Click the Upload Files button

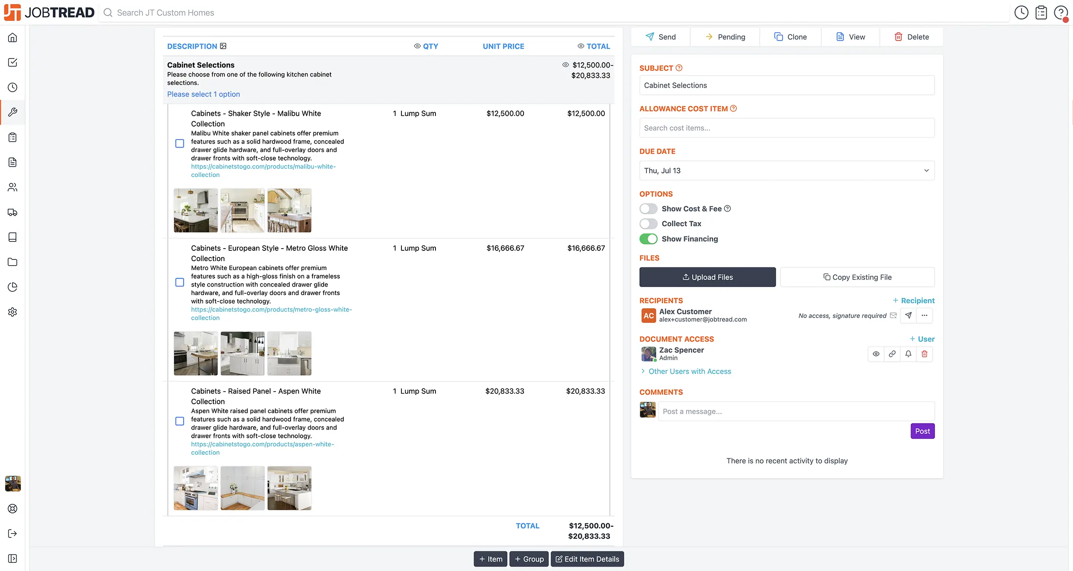coord(707,277)
